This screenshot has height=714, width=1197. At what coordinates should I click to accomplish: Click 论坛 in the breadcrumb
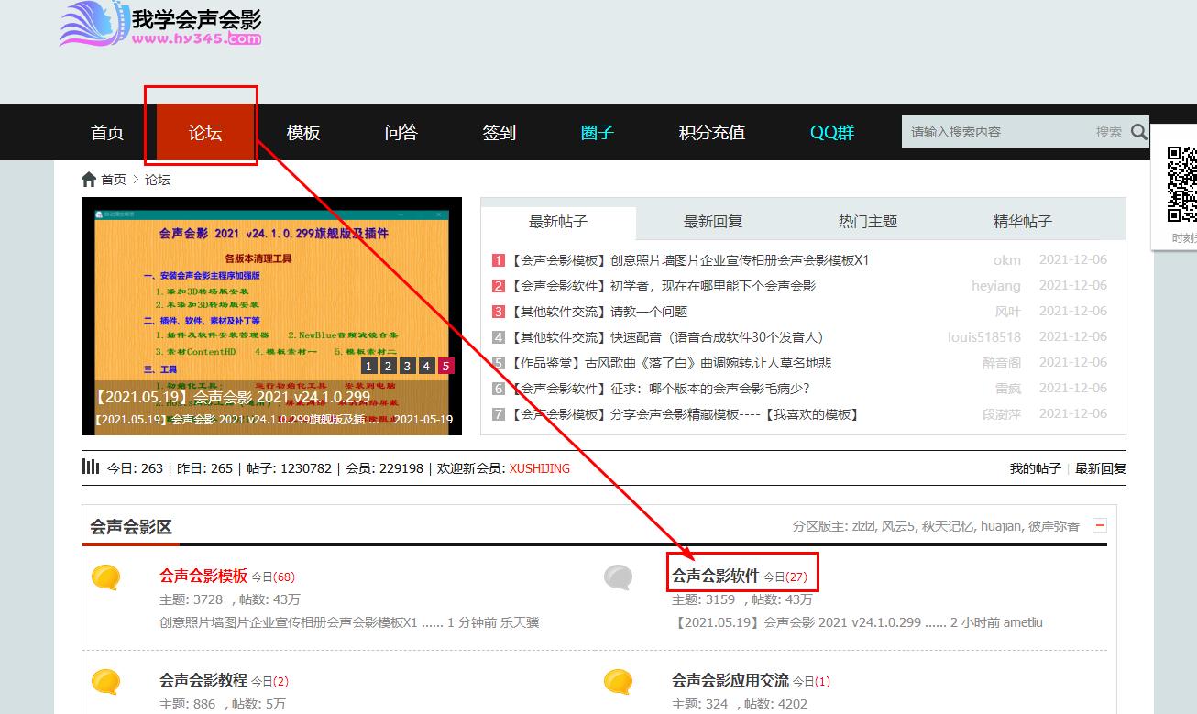[158, 180]
